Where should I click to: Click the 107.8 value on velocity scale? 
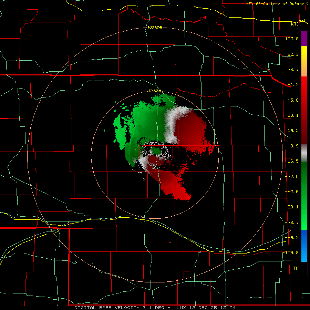tap(292, 39)
